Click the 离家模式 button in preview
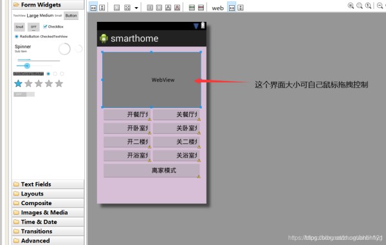386x245 pixels. pyautogui.click(x=151, y=170)
